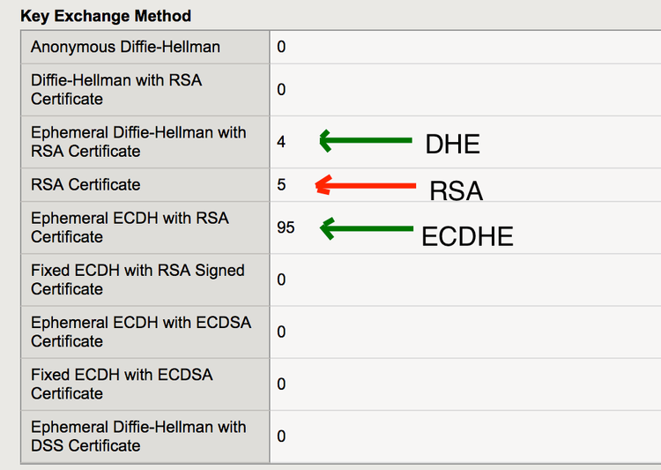Click the ECDHE annotation text

pyautogui.click(x=467, y=236)
